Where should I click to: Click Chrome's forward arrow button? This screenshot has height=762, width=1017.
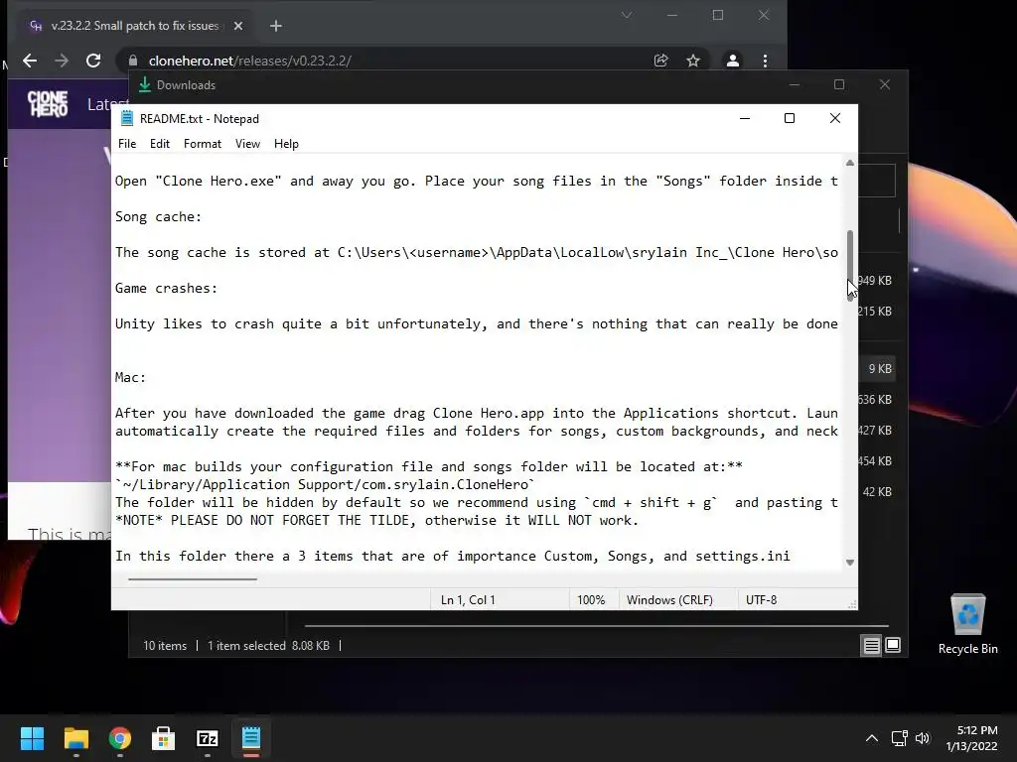pos(62,61)
